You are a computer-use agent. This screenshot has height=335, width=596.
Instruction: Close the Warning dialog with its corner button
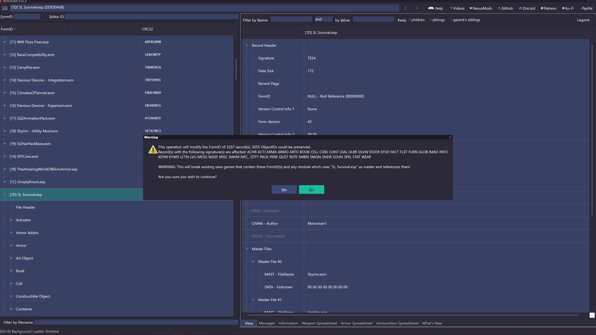(450, 137)
